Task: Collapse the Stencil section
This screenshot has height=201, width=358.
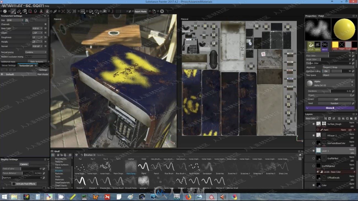Action: (307, 108)
